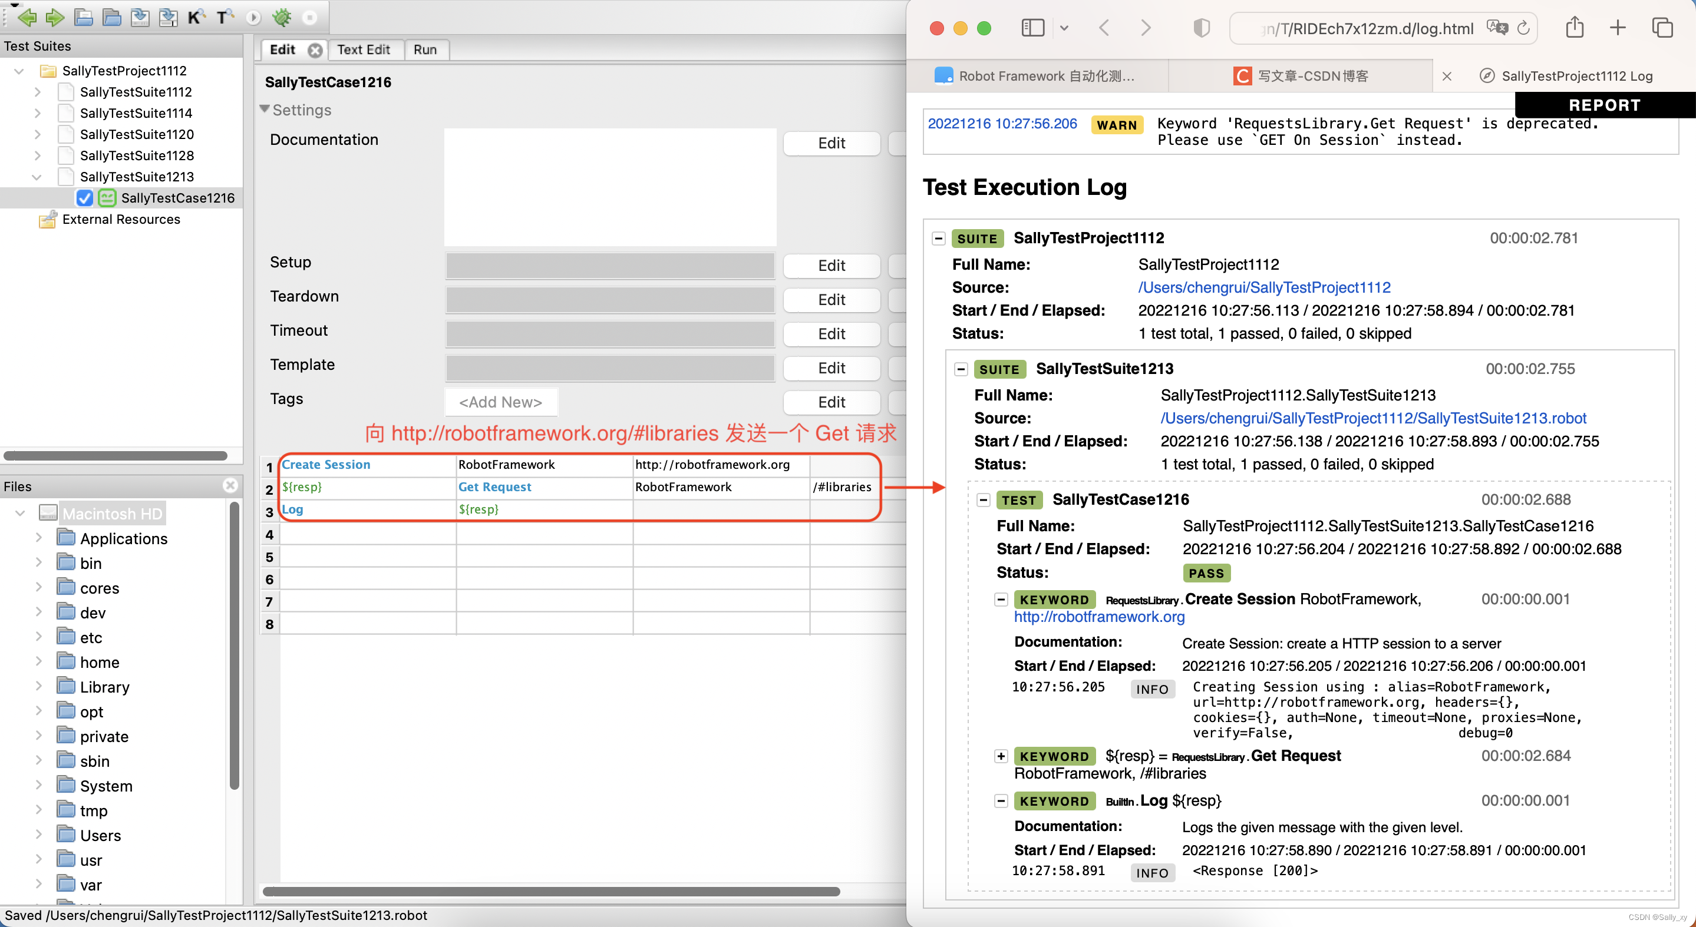
Task: Collapse the Settings disclosure triangle
Action: pyautogui.click(x=265, y=108)
